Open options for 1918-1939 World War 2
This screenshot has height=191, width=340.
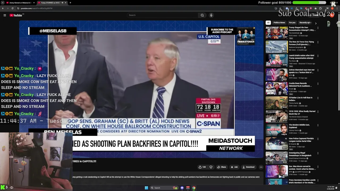pyautogui.click(x=318, y=112)
